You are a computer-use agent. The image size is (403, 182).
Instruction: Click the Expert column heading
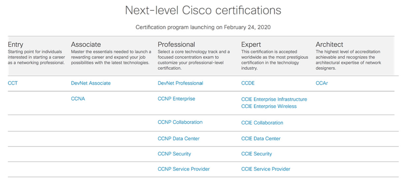point(251,45)
